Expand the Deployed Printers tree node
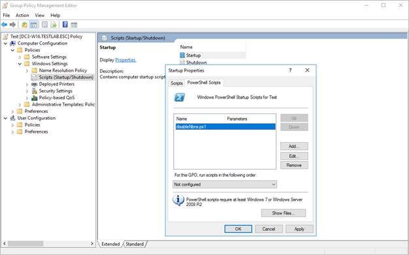409x255 pixels. pyautogui.click(x=27, y=84)
